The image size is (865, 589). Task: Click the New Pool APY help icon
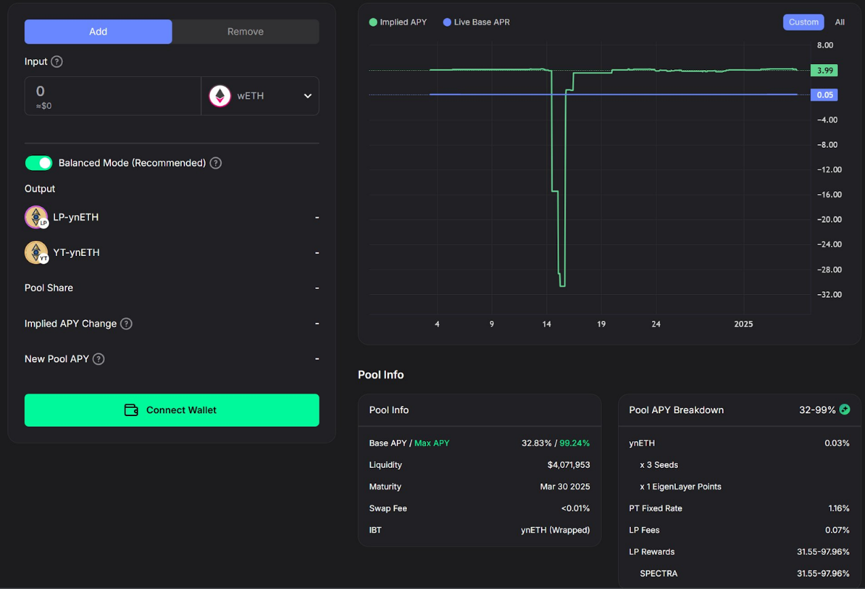[x=99, y=359]
